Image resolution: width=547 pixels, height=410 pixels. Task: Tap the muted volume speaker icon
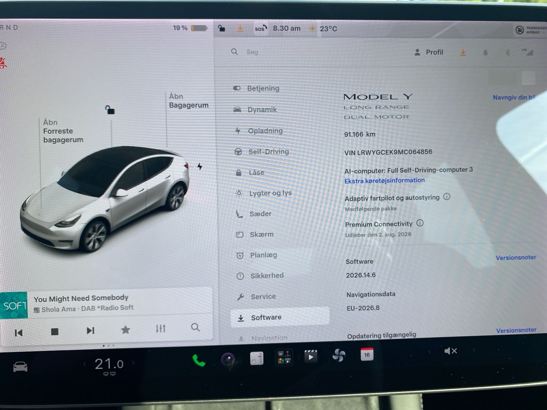450,351
